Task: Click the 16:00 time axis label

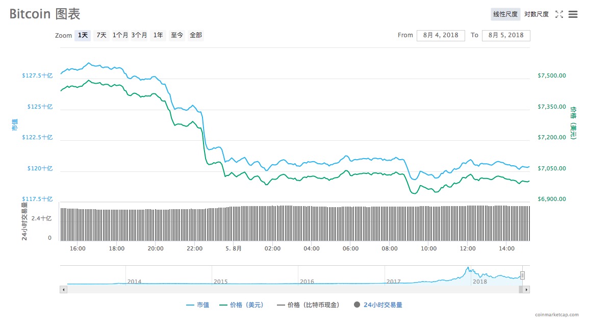Action: point(78,248)
